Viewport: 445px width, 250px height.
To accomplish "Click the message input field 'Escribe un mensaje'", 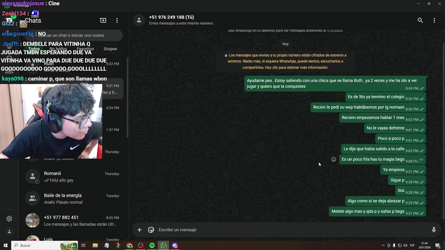I will coord(292,230).
